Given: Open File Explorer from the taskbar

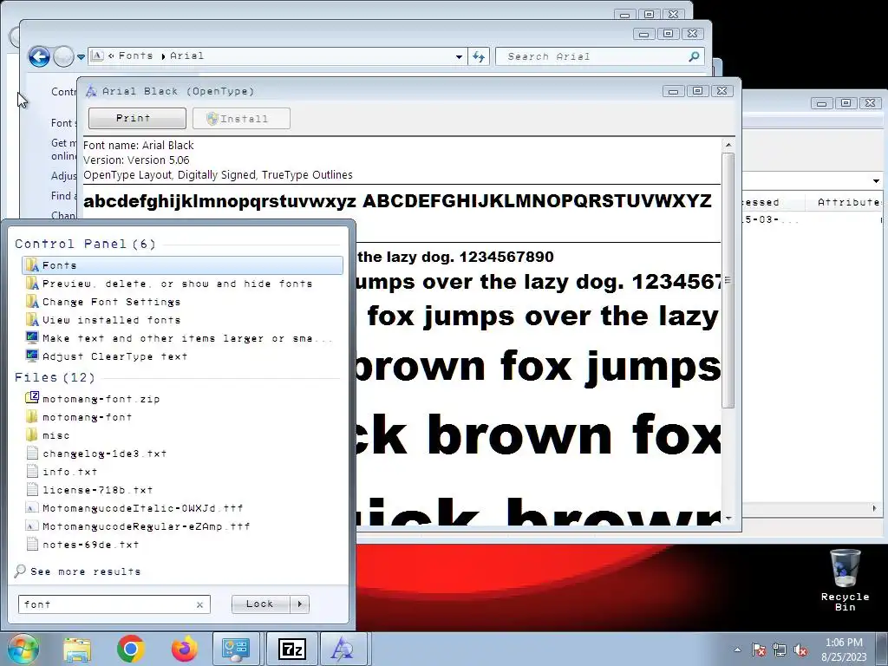Looking at the screenshot, I should tap(77, 649).
